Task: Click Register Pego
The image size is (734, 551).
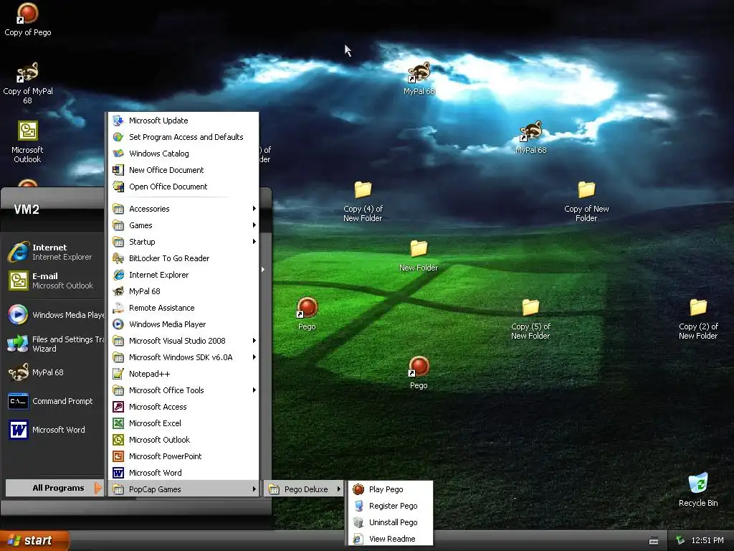Action: [x=391, y=506]
